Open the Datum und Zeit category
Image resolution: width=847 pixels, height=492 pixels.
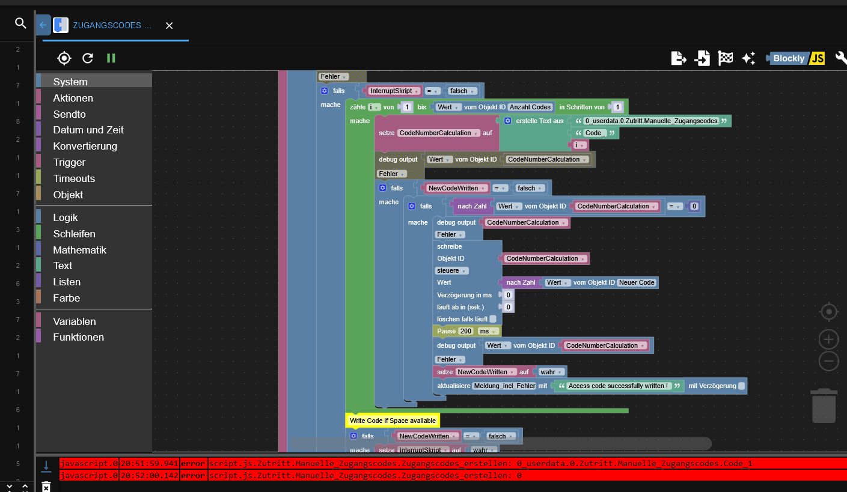[94, 130]
